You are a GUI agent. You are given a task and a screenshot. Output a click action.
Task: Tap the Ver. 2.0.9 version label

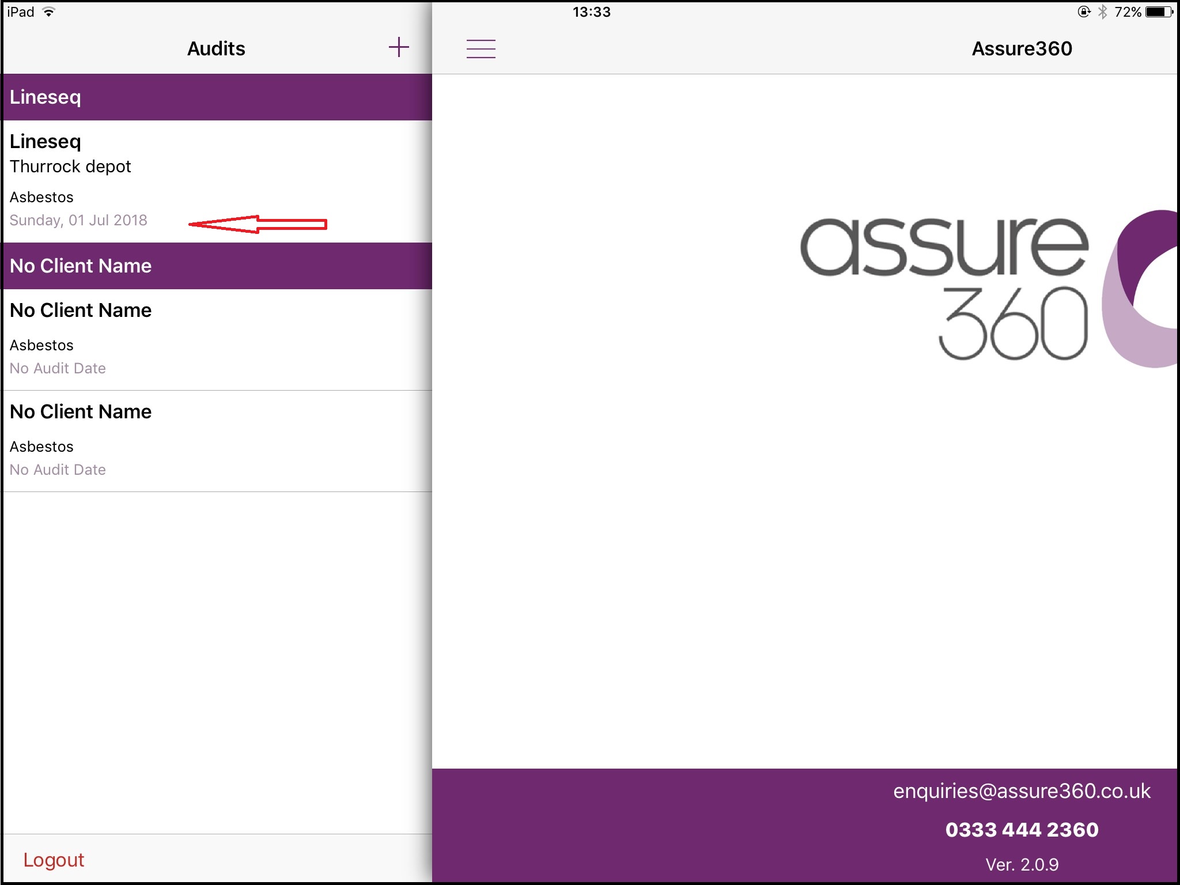pos(1021,864)
